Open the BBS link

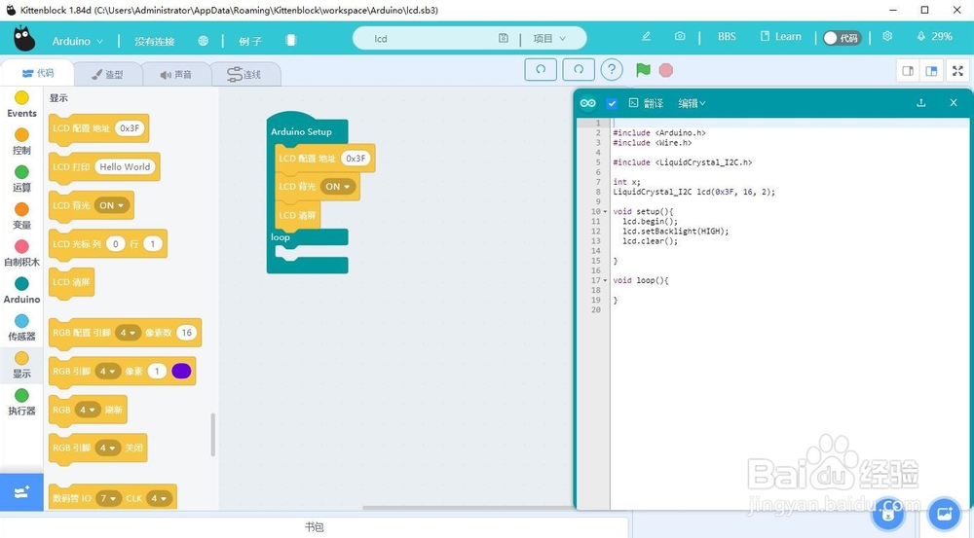click(x=727, y=37)
